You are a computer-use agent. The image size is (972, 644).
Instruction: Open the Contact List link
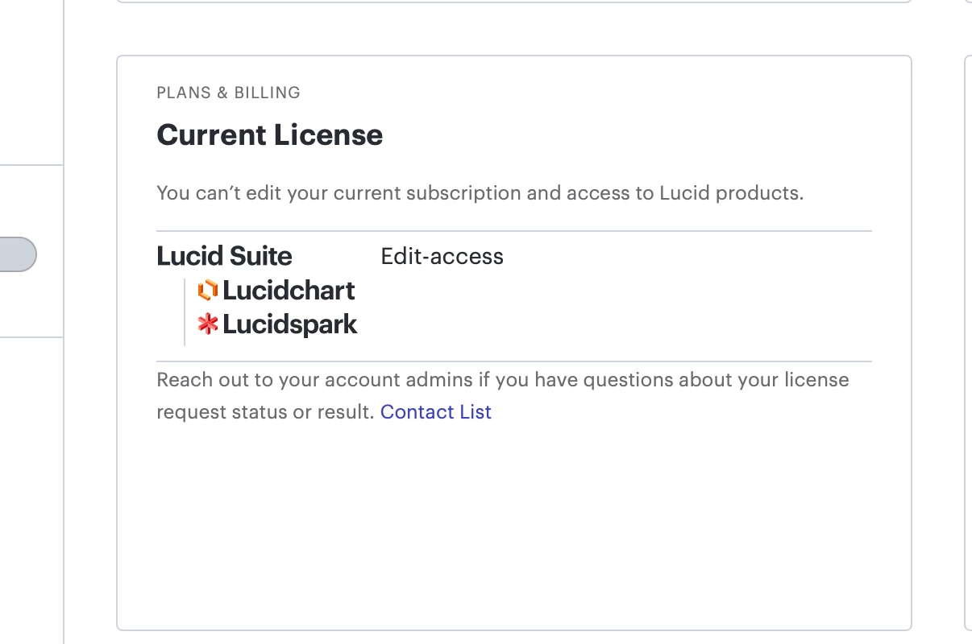coord(436,412)
